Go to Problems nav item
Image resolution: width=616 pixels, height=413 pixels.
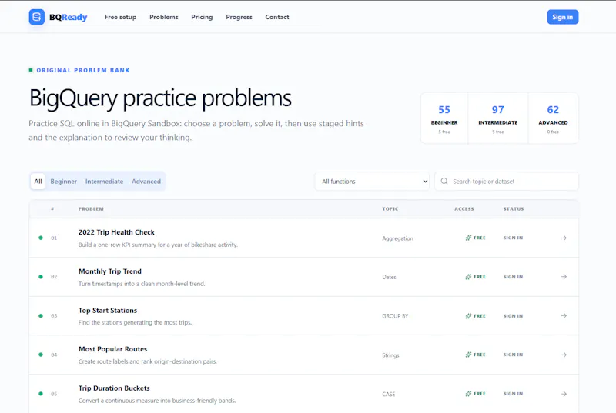tap(164, 17)
